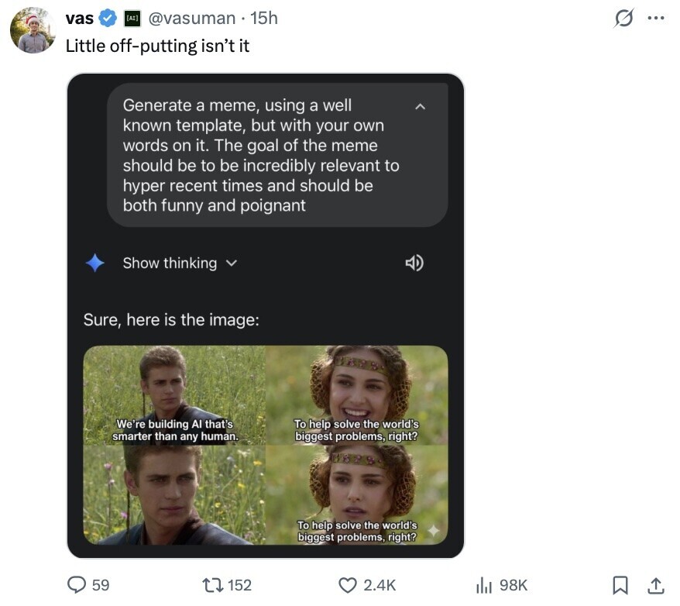The width and height of the screenshot is (680, 606).
Task: Like the tweet with 2.4K likes
Action: pyautogui.click(x=349, y=585)
